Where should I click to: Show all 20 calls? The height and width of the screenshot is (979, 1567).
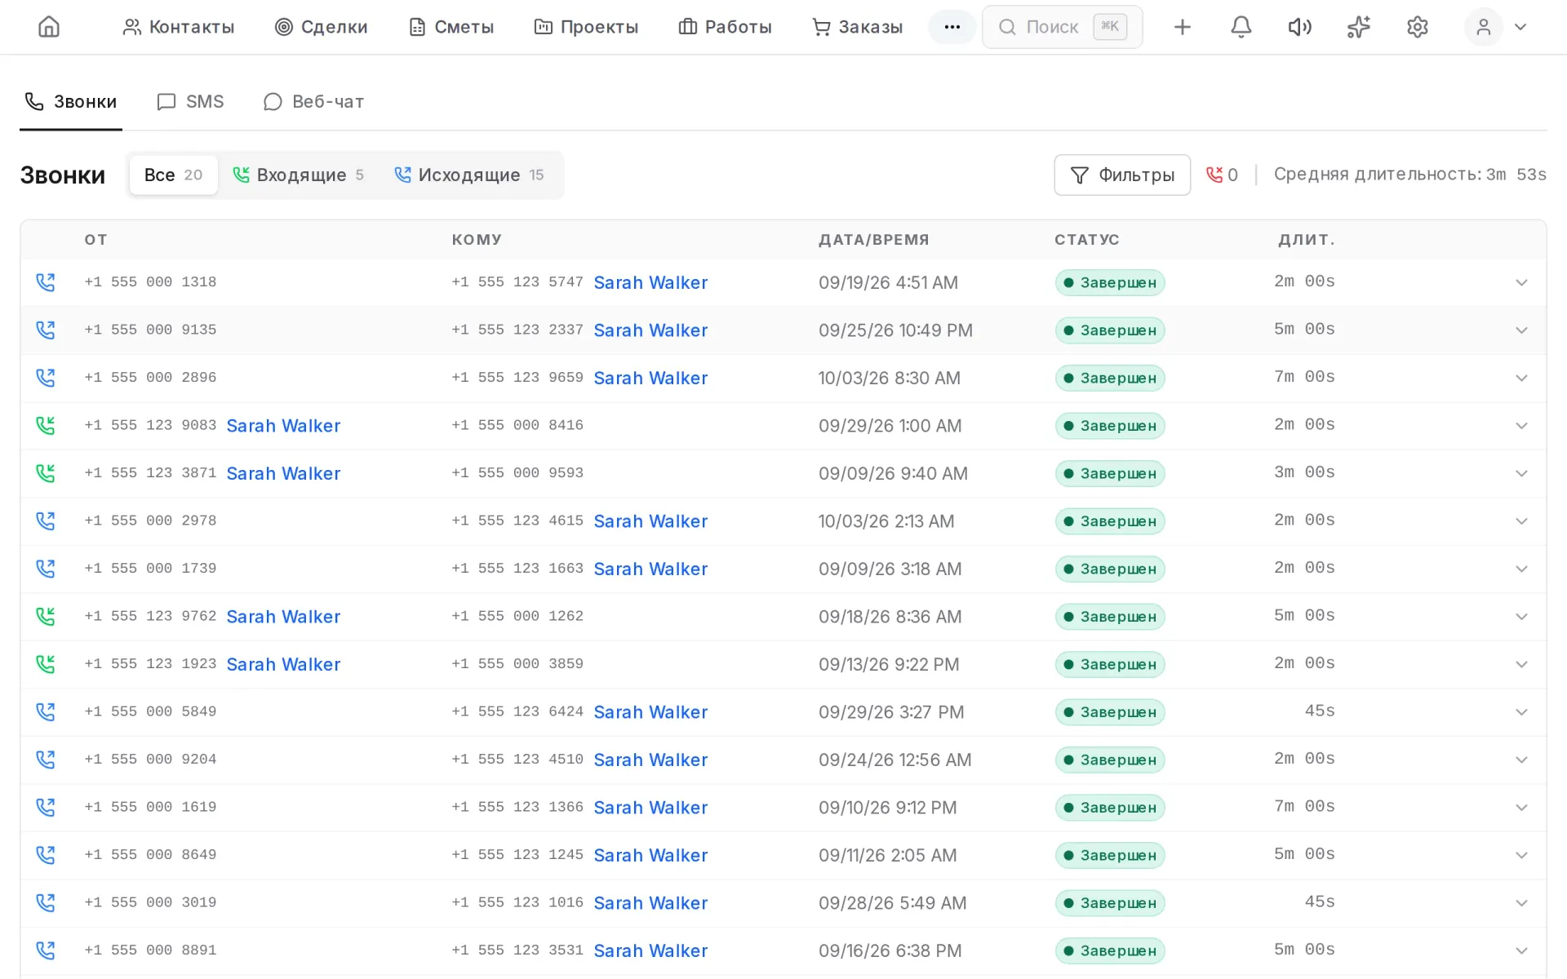[x=173, y=175]
